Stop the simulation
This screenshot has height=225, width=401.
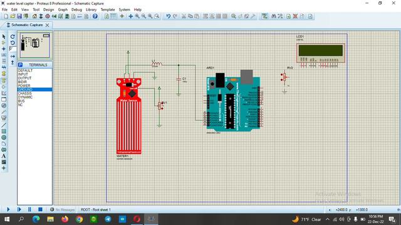tap(40, 209)
